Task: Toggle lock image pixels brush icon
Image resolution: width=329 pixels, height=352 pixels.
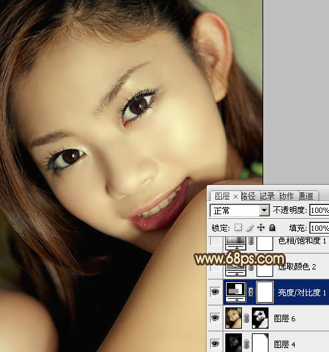Action: [x=250, y=228]
